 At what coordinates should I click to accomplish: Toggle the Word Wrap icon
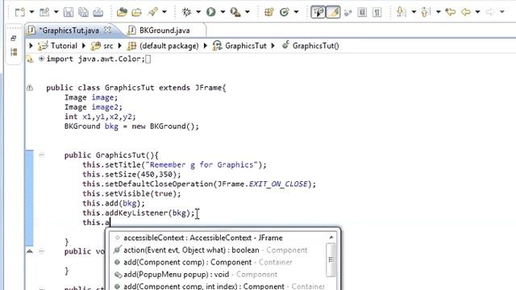[347, 13]
